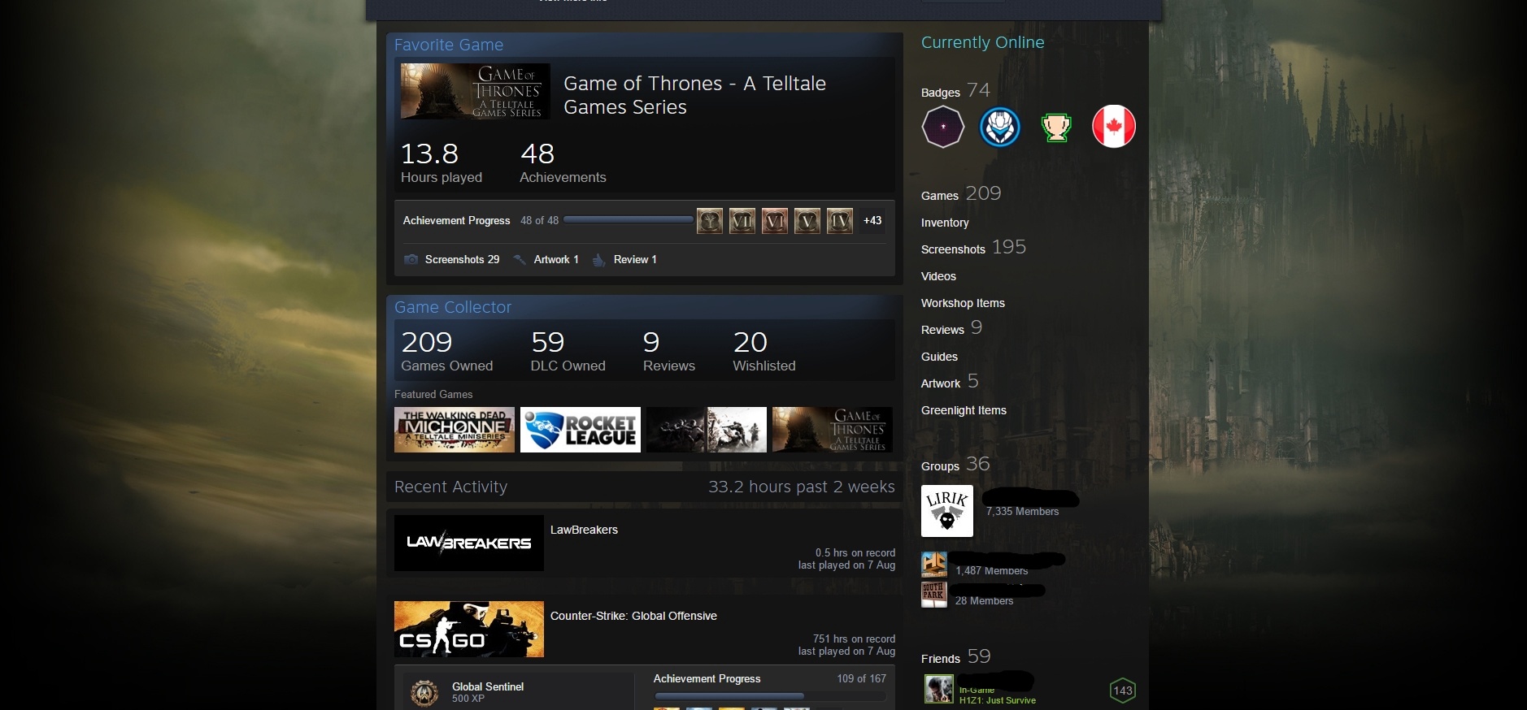Image resolution: width=1527 pixels, height=710 pixels.
Task: Open Counter-Strike: Global Offensive title link
Action: pos(633,616)
